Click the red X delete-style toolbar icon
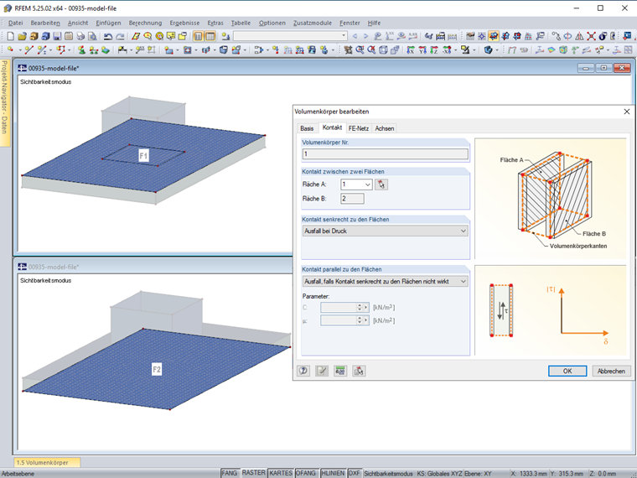 [591, 37]
